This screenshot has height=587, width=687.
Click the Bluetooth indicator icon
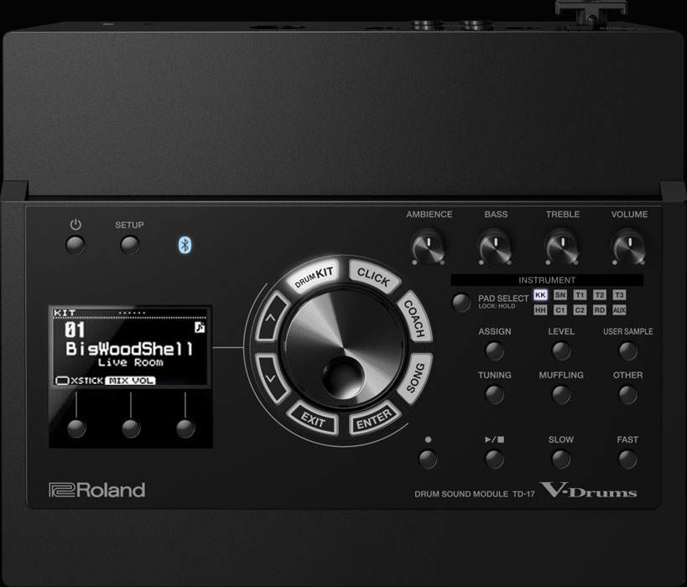tap(185, 245)
